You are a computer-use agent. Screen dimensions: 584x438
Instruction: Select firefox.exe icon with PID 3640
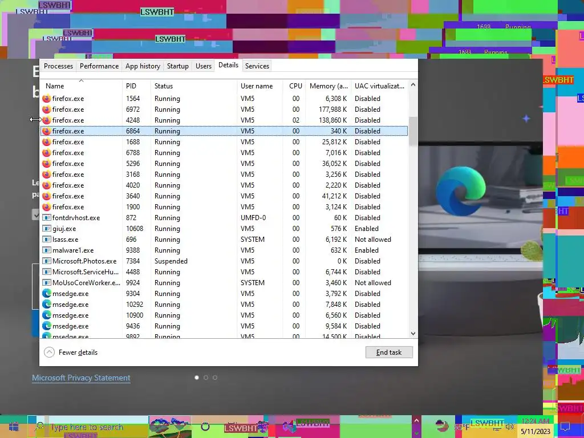(47, 196)
